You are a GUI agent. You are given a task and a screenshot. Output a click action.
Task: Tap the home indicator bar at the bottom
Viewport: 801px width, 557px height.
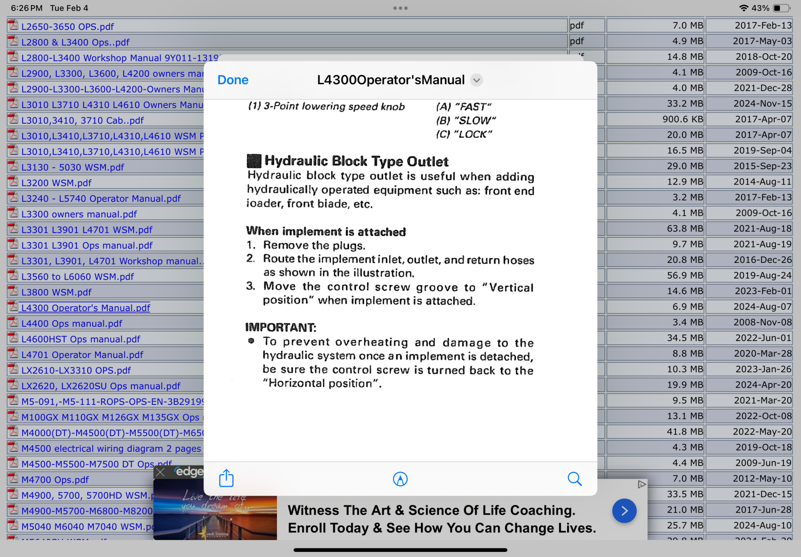click(400, 550)
